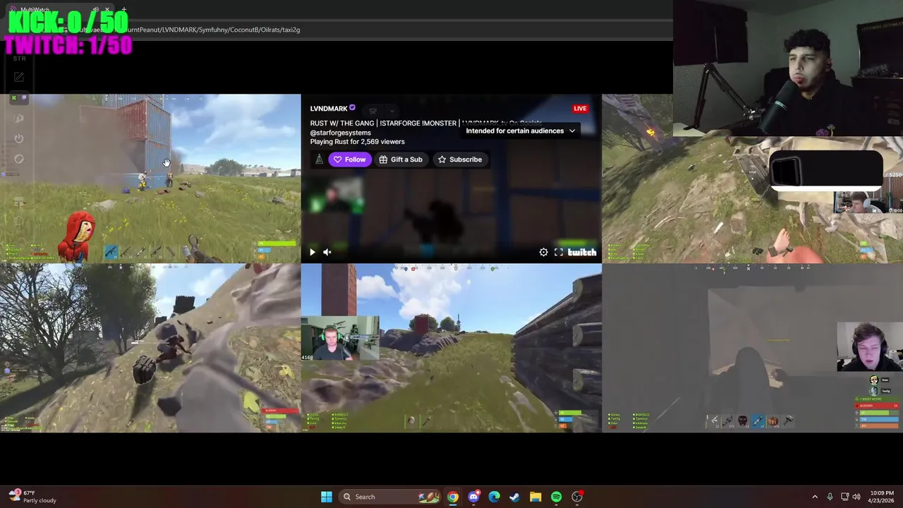This screenshot has width=903, height=508.
Task: Enter fullscreen on the LVNDMARK player
Action: coord(559,252)
